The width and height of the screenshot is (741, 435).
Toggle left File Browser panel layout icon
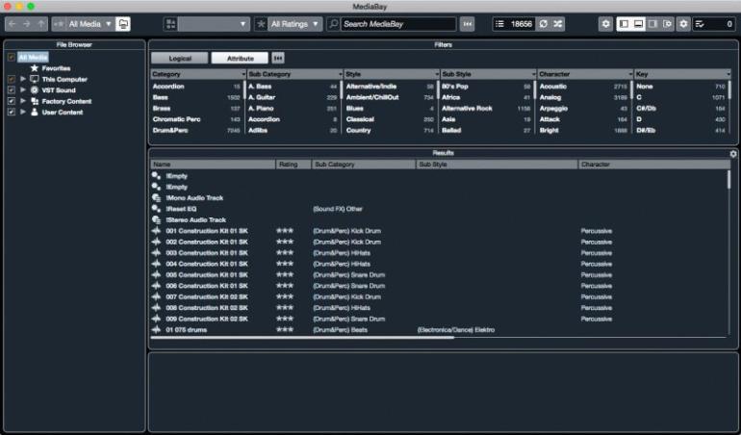click(624, 24)
